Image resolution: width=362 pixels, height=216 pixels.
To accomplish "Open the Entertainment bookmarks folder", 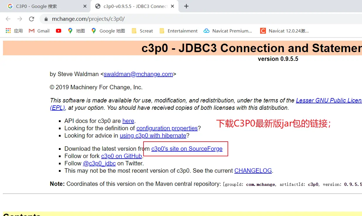I will (x=178, y=31).
